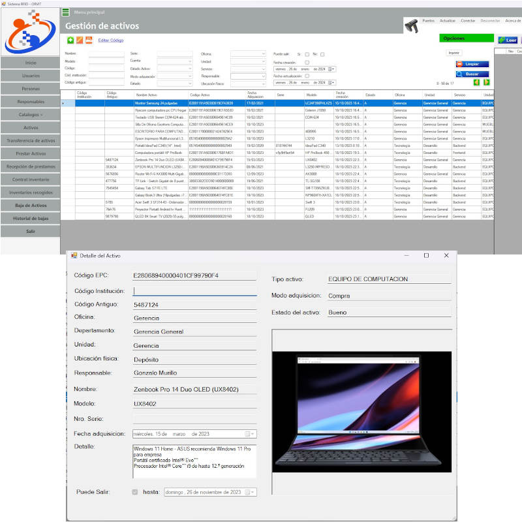
Task: Open the Unidad filter dropdown
Action: click(x=249, y=61)
